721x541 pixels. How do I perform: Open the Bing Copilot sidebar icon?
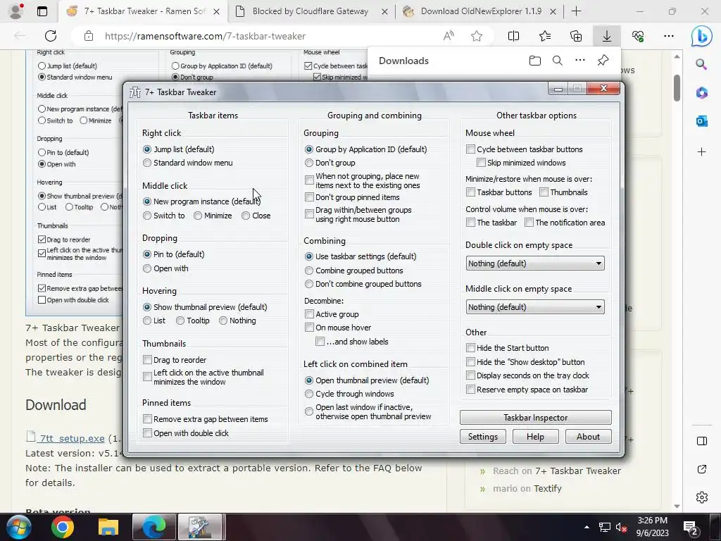(702, 36)
